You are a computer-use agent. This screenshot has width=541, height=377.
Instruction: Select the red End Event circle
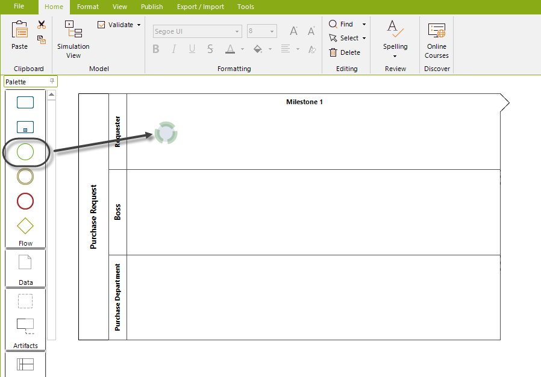tap(25, 201)
